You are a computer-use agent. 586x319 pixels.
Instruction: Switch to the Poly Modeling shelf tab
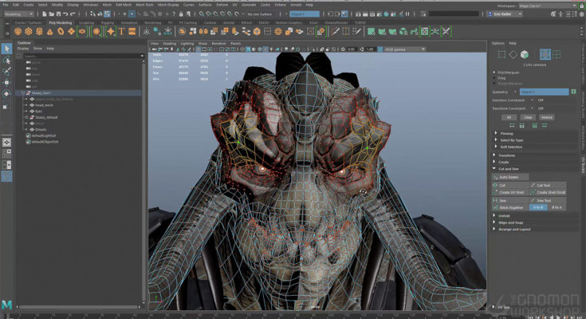[x=60, y=22]
